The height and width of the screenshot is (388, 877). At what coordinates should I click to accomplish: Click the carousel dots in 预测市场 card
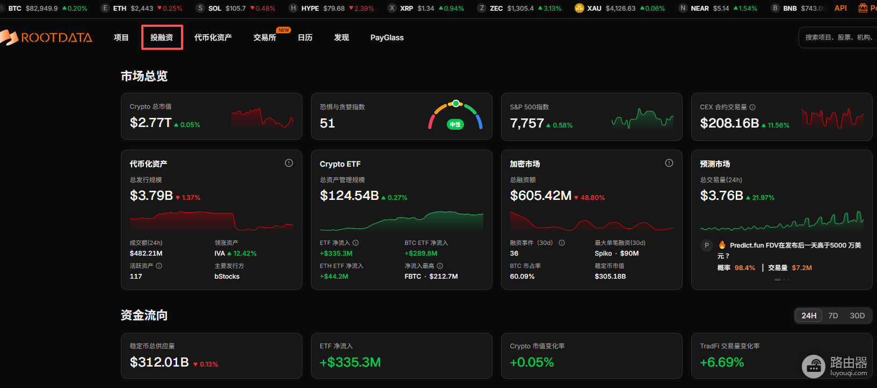click(x=782, y=280)
